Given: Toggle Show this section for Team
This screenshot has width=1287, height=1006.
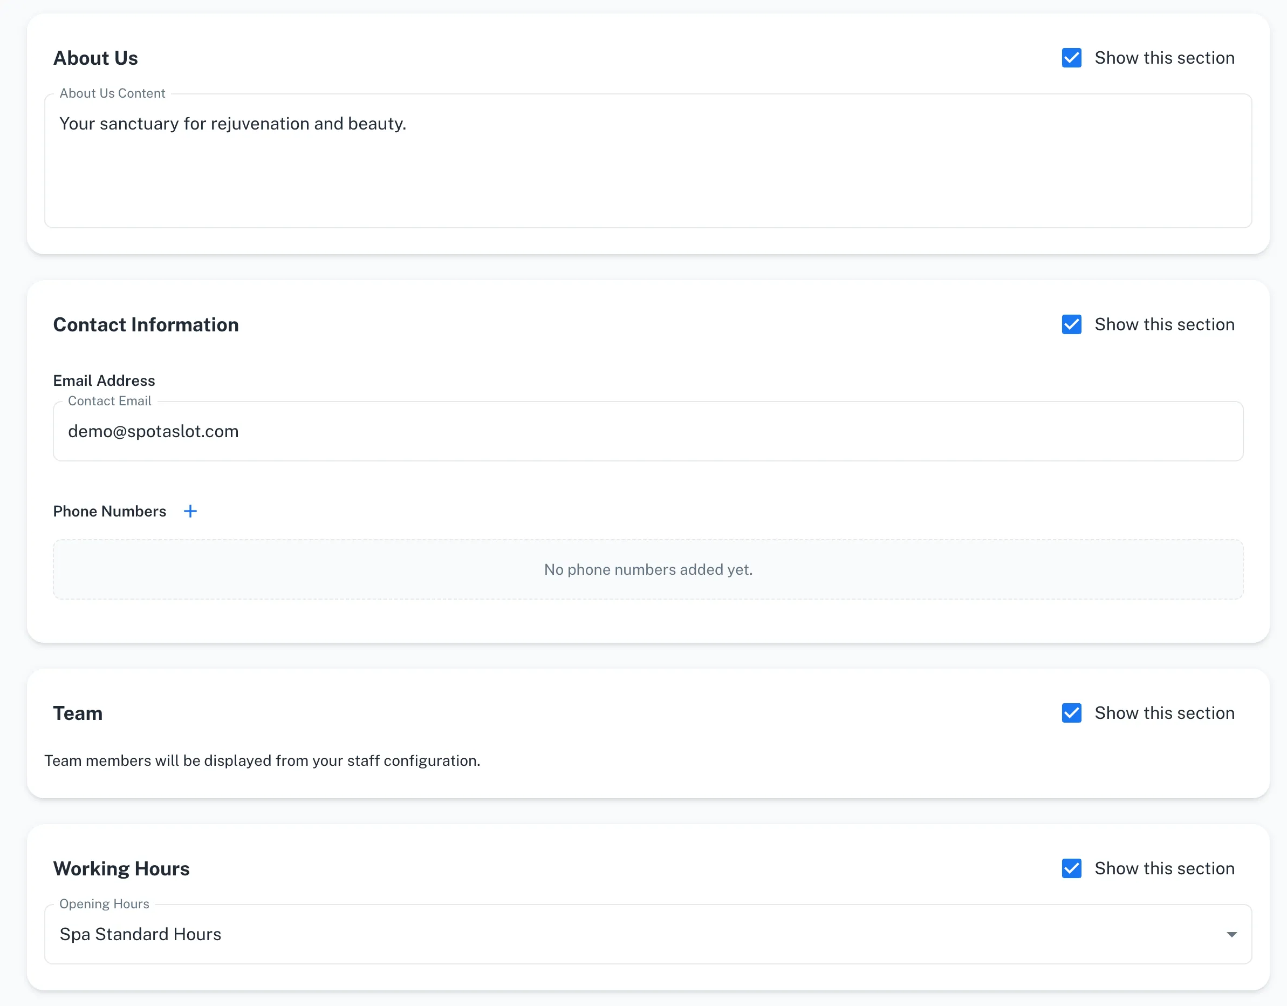Looking at the screenshot, I should [x=1071, y=713].
